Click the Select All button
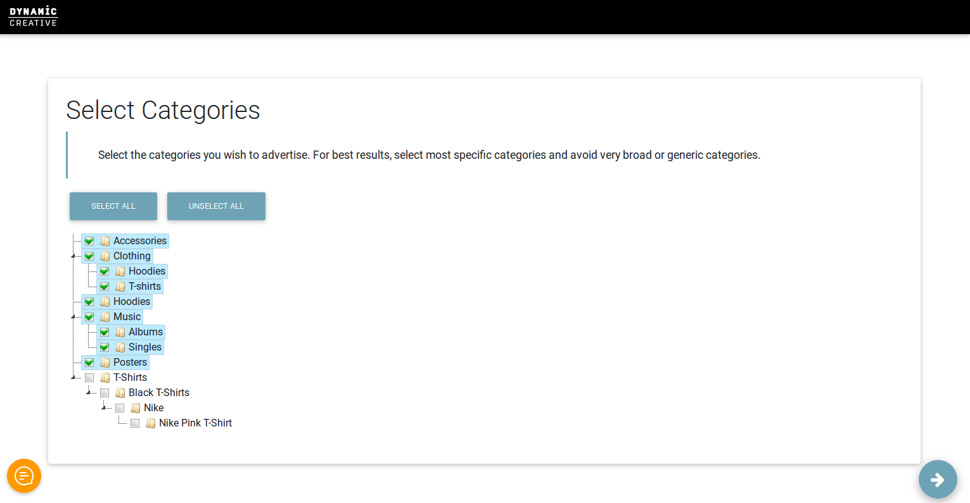Screen dimensions: 970x503 pyautogui.click(x=113, y=206)
